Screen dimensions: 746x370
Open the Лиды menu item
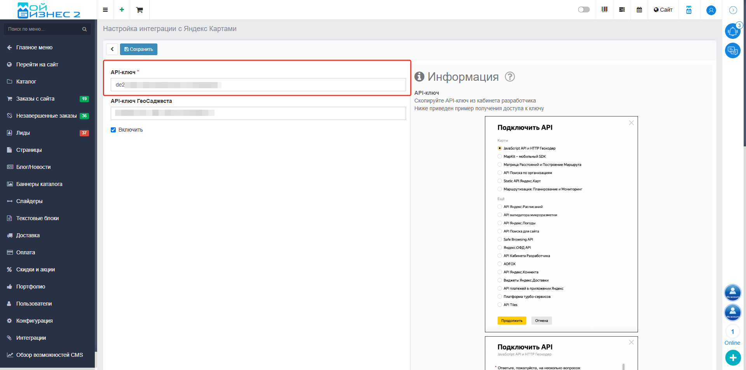tap(47, 133)
